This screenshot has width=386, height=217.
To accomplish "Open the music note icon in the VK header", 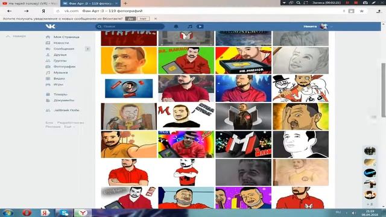I will [x=190, y=27].
